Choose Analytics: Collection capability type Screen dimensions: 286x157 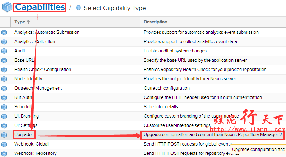click(34, 42)
